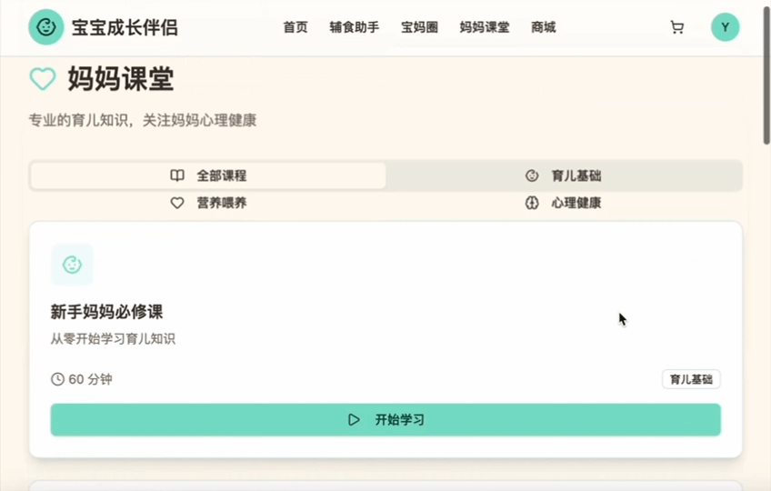Click the 60 分钟 duration text
Viewport: 771px width, 491px height.
pos(91,379)
